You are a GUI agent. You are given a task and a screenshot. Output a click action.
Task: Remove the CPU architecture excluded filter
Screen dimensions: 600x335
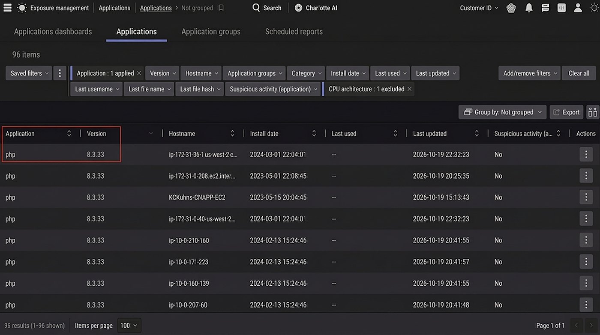click(409, 89)
